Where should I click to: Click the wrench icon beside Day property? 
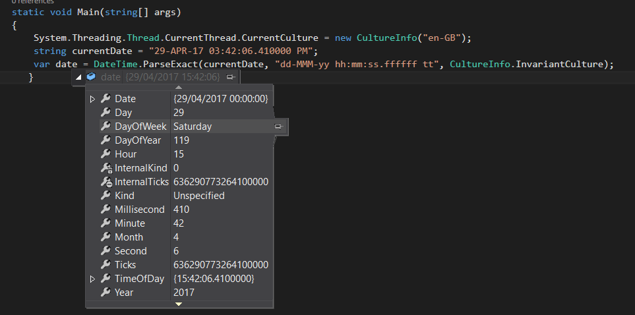[106, 113]
